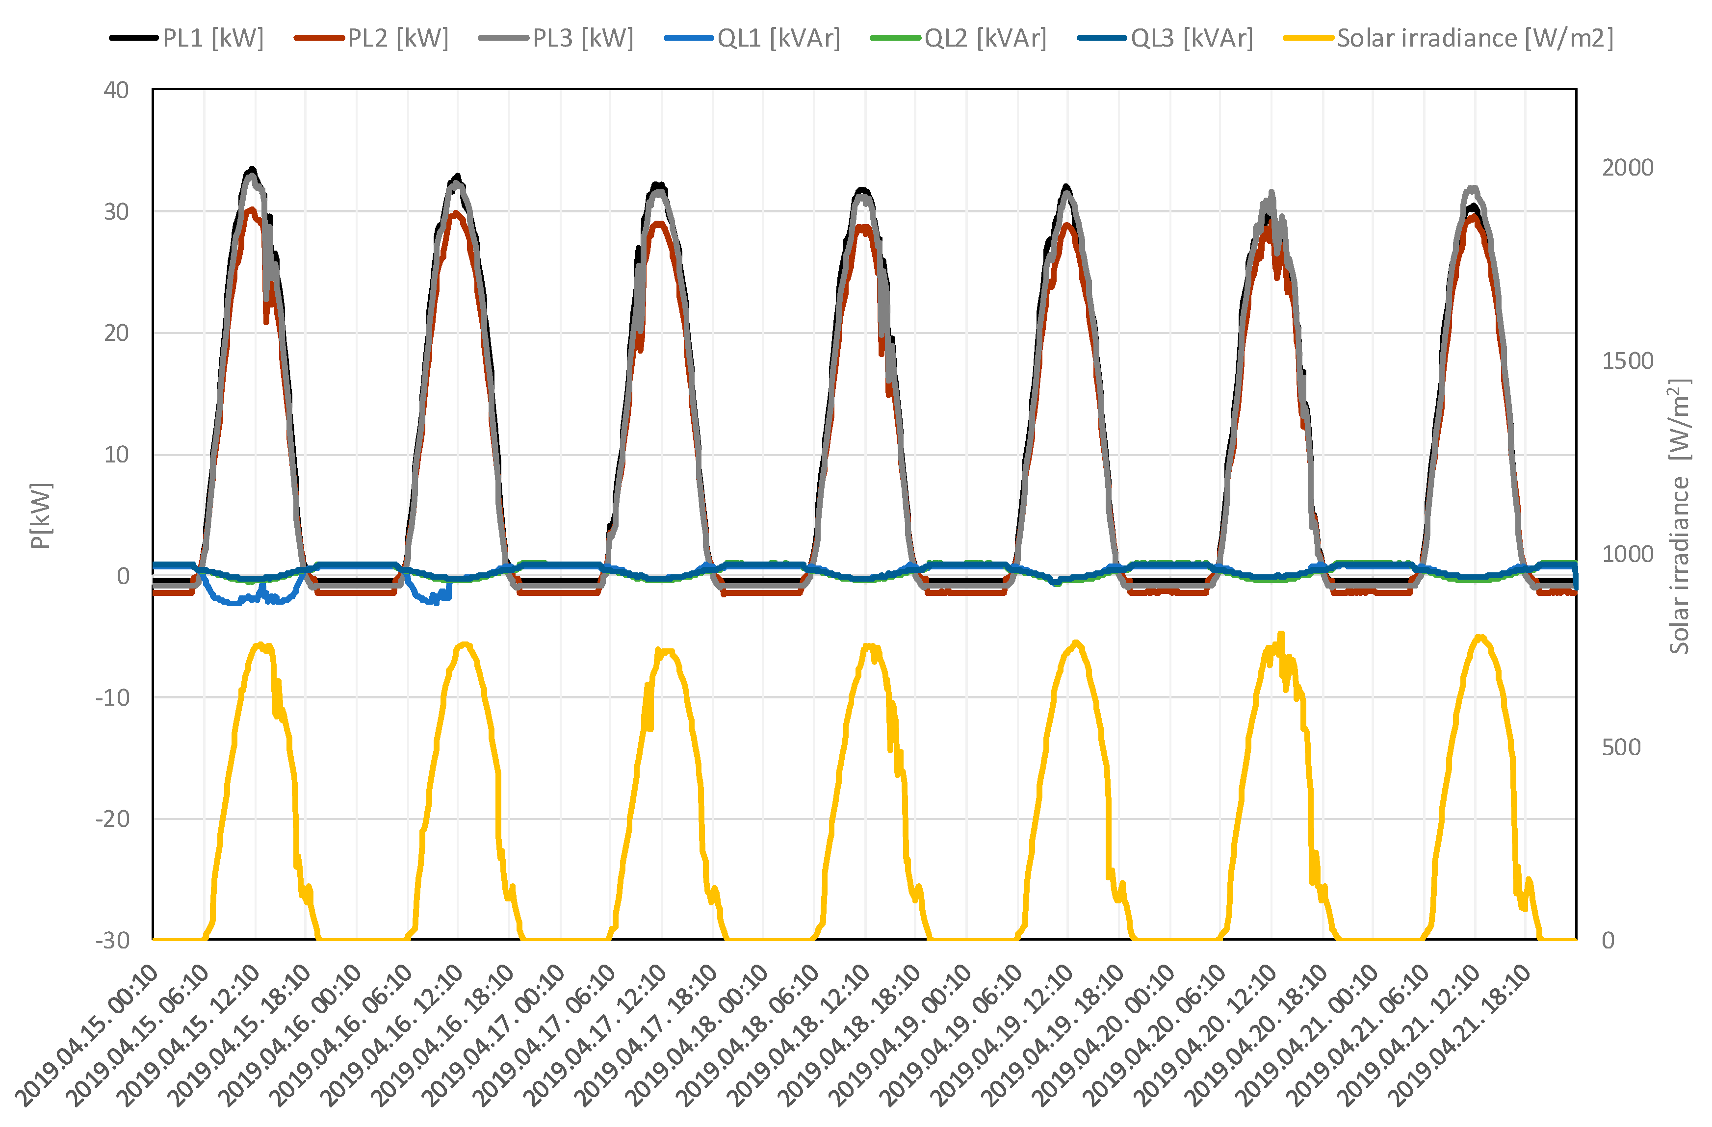Screen dimensions: 1712x1127
Task: Select the right Solar irradiance axis title
Action: pos(1679,515)
